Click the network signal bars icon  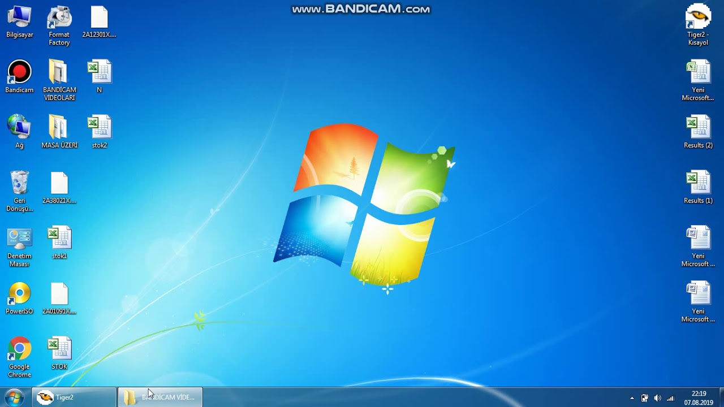pyautogui.click(x=670, y=398)
